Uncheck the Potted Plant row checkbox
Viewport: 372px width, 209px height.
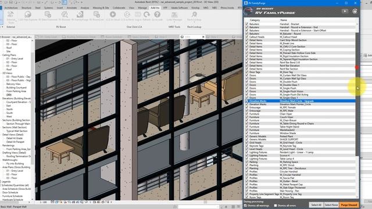(x=246, y=136)
